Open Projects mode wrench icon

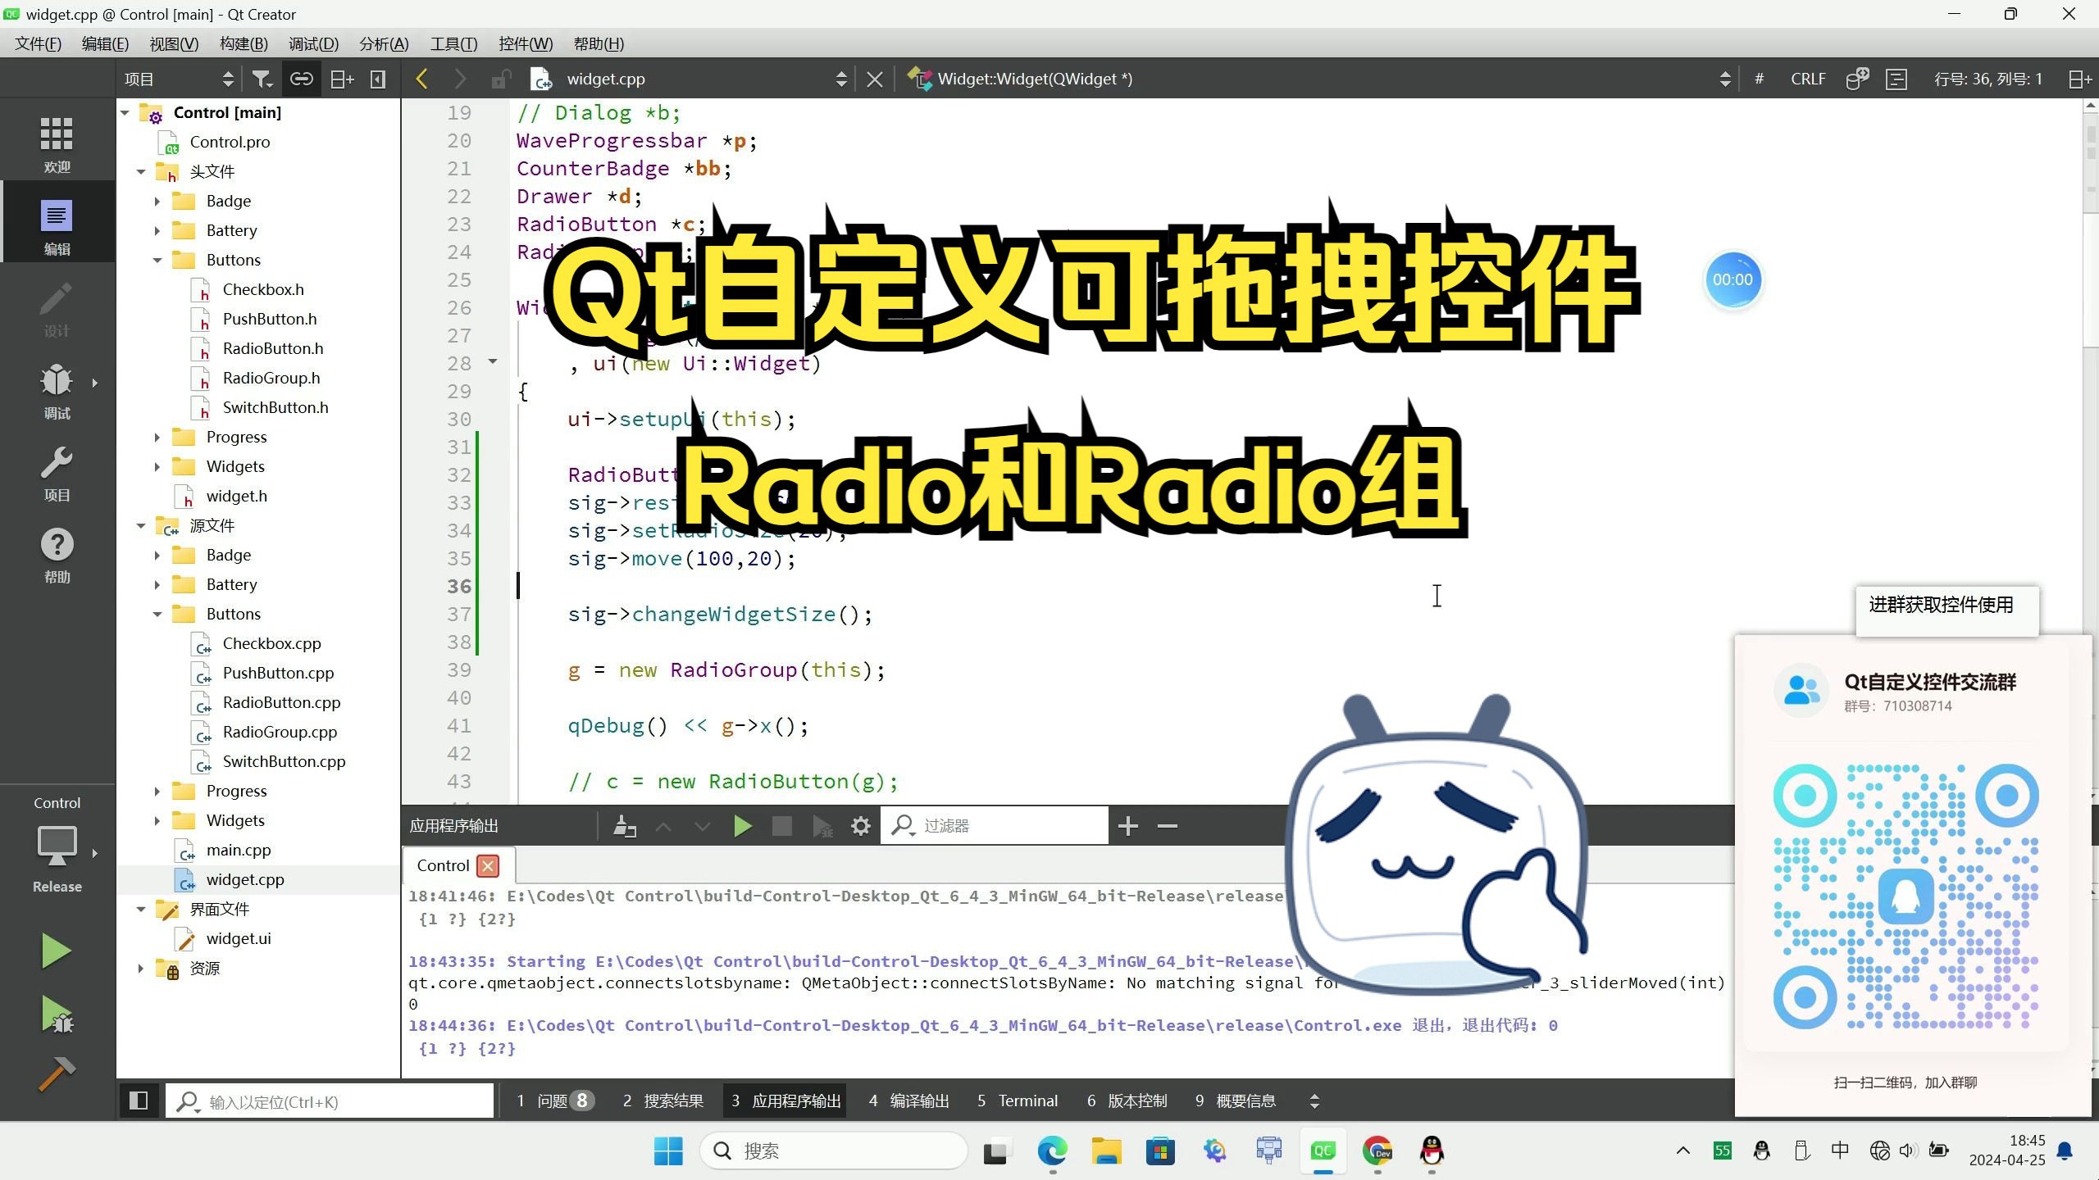57,472
